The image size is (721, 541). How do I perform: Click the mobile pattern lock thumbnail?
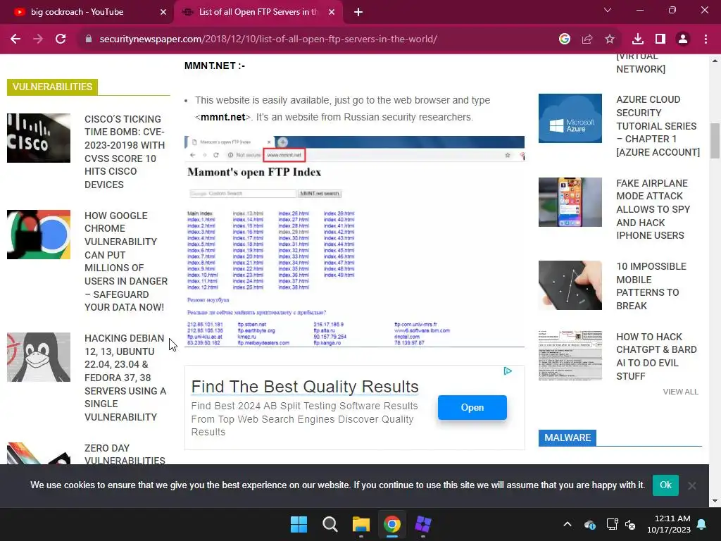[570, 285]
